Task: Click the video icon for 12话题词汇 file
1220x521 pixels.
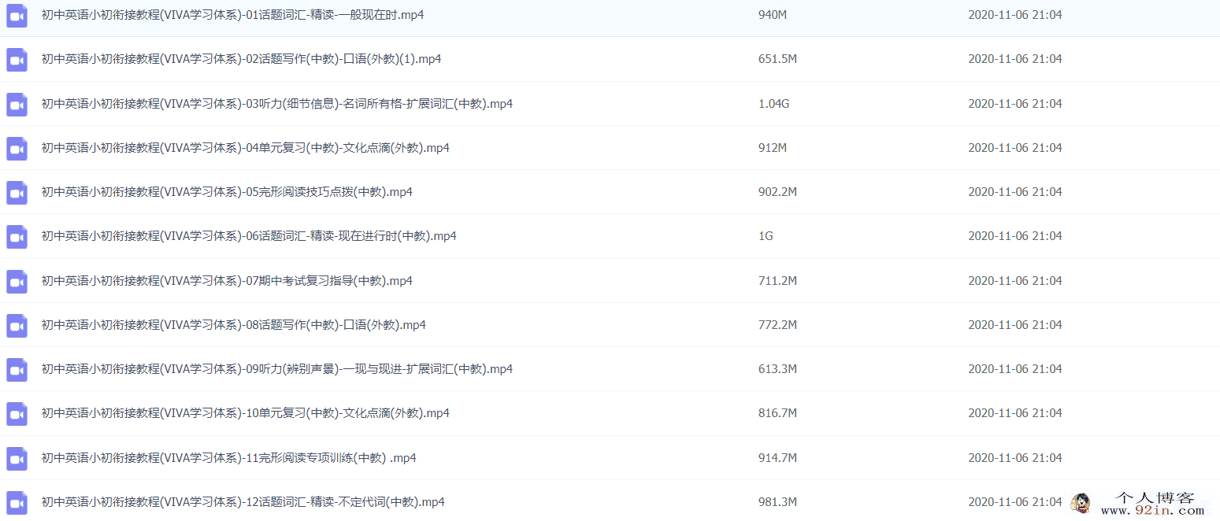Action: 17,502
